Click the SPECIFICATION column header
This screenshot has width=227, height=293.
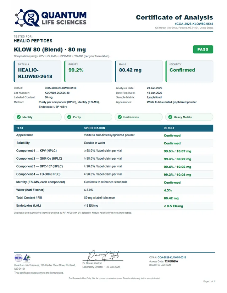(94, 128)
